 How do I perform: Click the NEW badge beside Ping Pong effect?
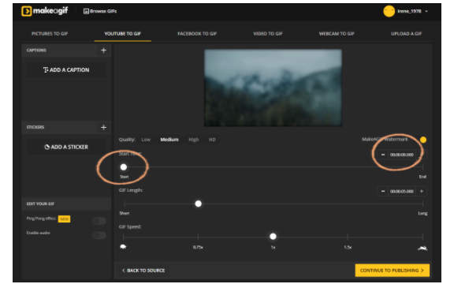[65, 219]
